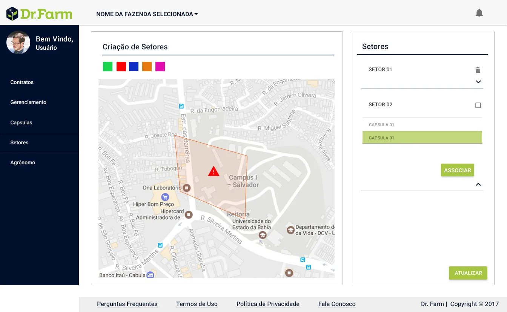Delete SETOR 01 with the trash icon
This screenshot has height=312, width=507.
click(478, 70)
